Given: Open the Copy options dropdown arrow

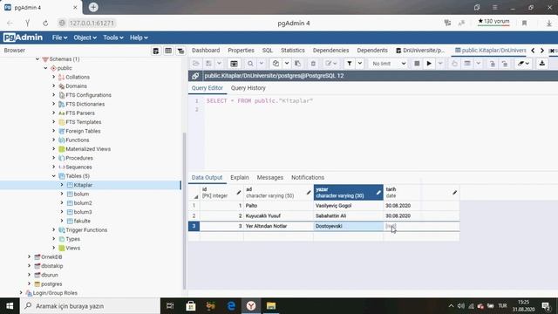Looking at the screenshot, I should pyautogui.click(x=287, y=64).
